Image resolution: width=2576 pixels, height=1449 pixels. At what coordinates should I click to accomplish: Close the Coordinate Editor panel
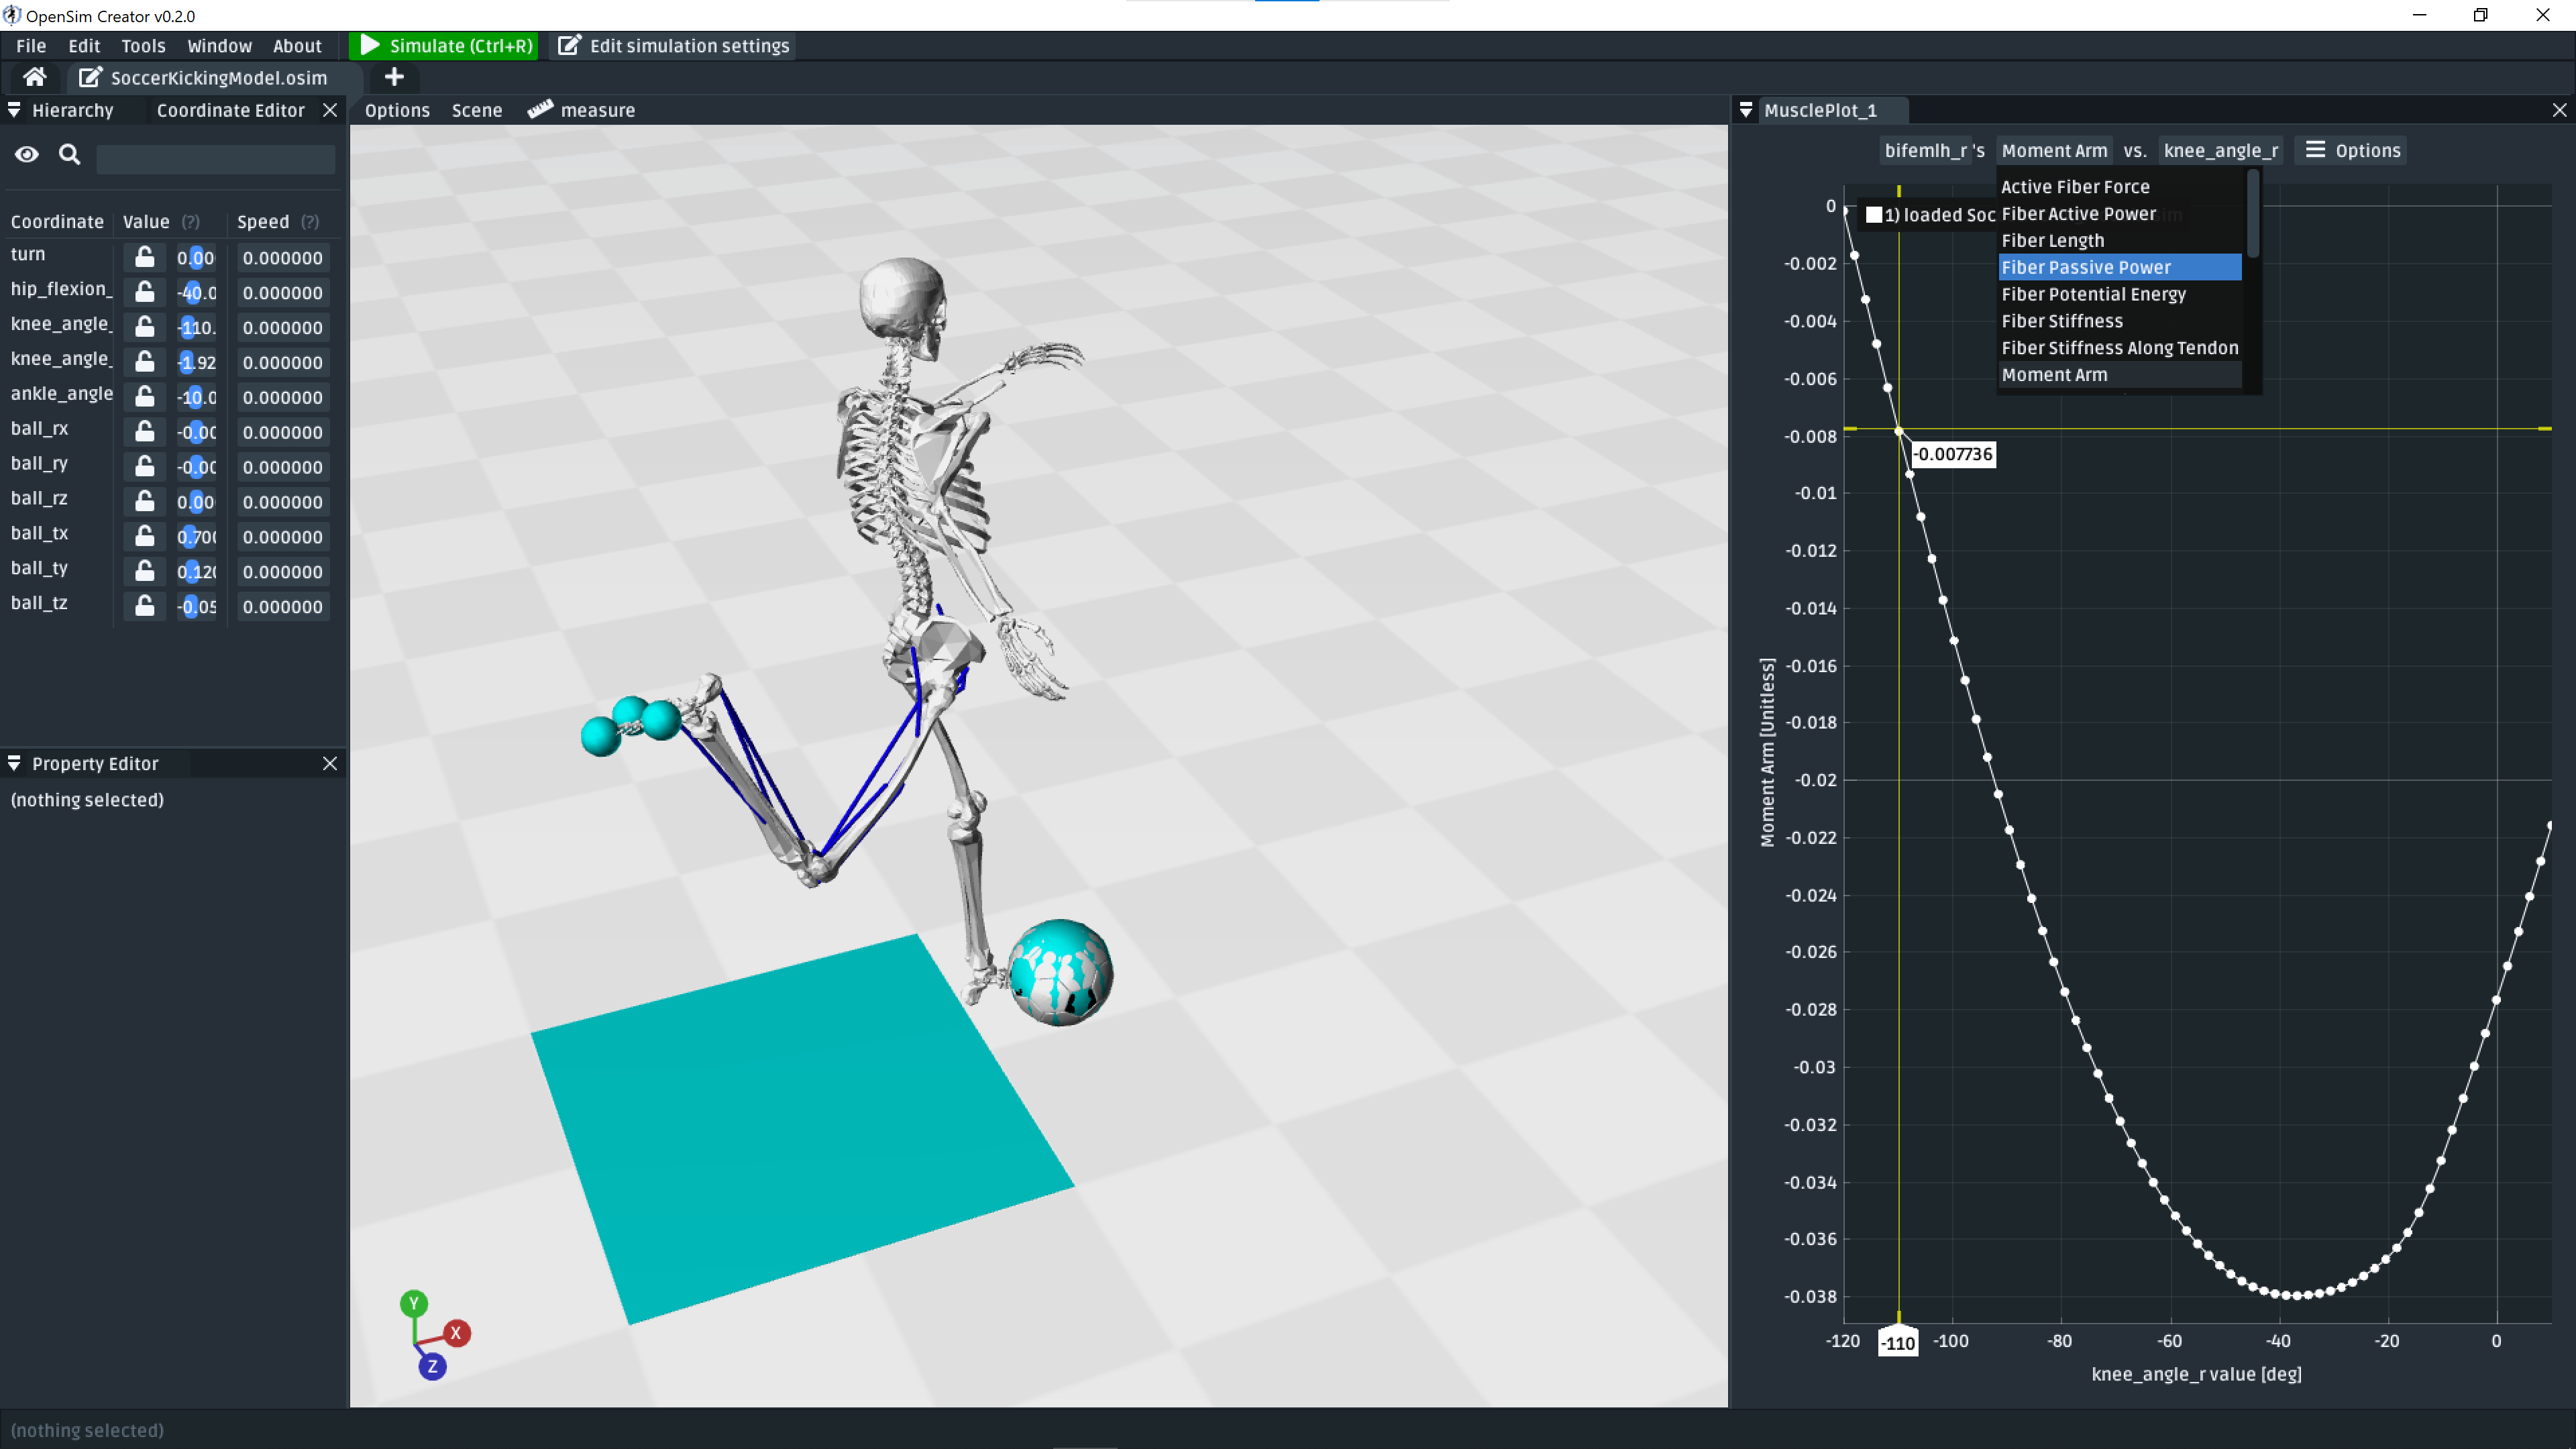coord(330,110)
